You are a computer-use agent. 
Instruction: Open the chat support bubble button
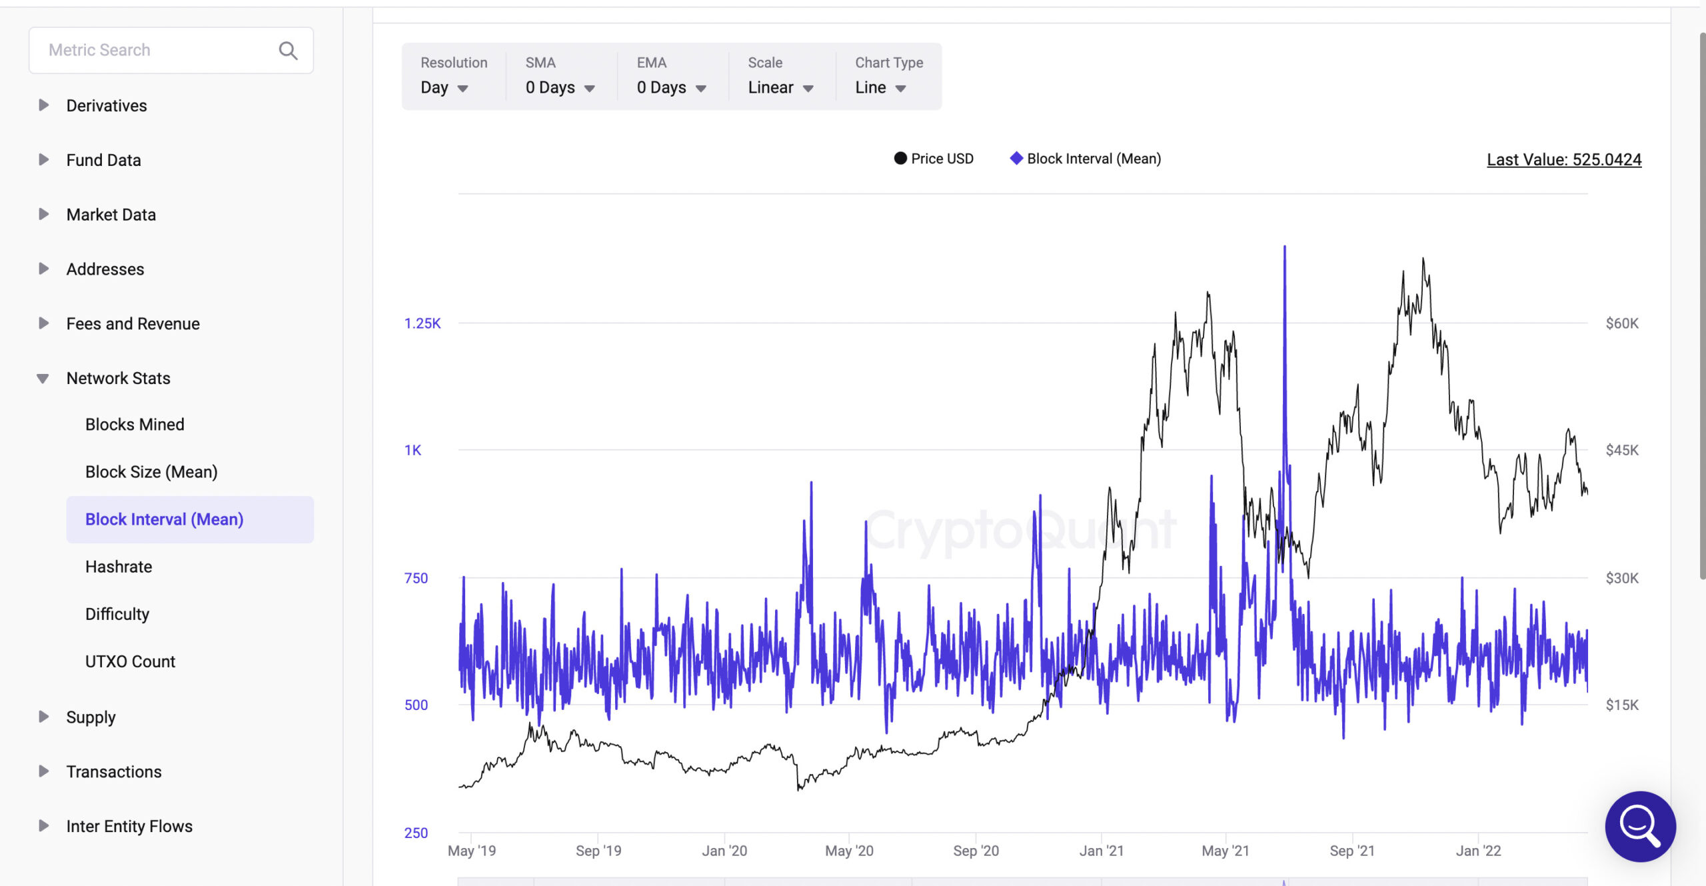coord(1640,826)
